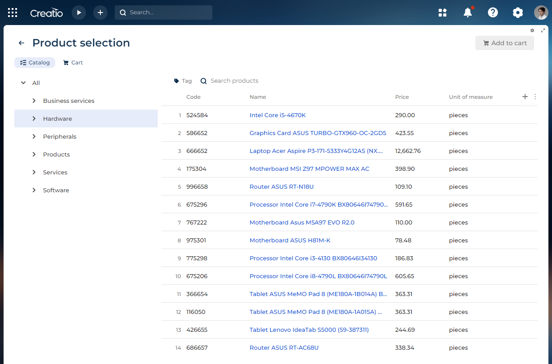Viewport: 552px width, 364px height.
Task: Open the marketplace apps icon
Action: click(443, 13)
